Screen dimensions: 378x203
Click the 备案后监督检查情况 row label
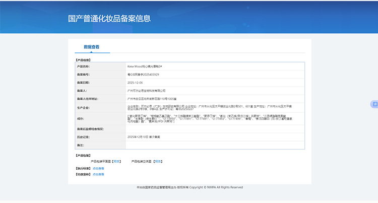click(90, 129)
